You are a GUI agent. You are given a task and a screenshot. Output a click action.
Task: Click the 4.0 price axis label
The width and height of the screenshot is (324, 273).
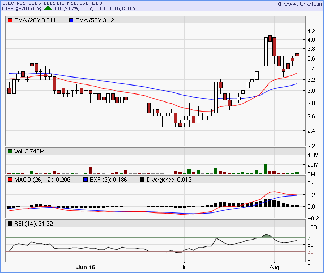point(311,40)
